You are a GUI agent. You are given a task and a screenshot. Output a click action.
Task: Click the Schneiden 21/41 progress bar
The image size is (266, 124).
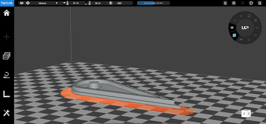(x=154, y=3)
